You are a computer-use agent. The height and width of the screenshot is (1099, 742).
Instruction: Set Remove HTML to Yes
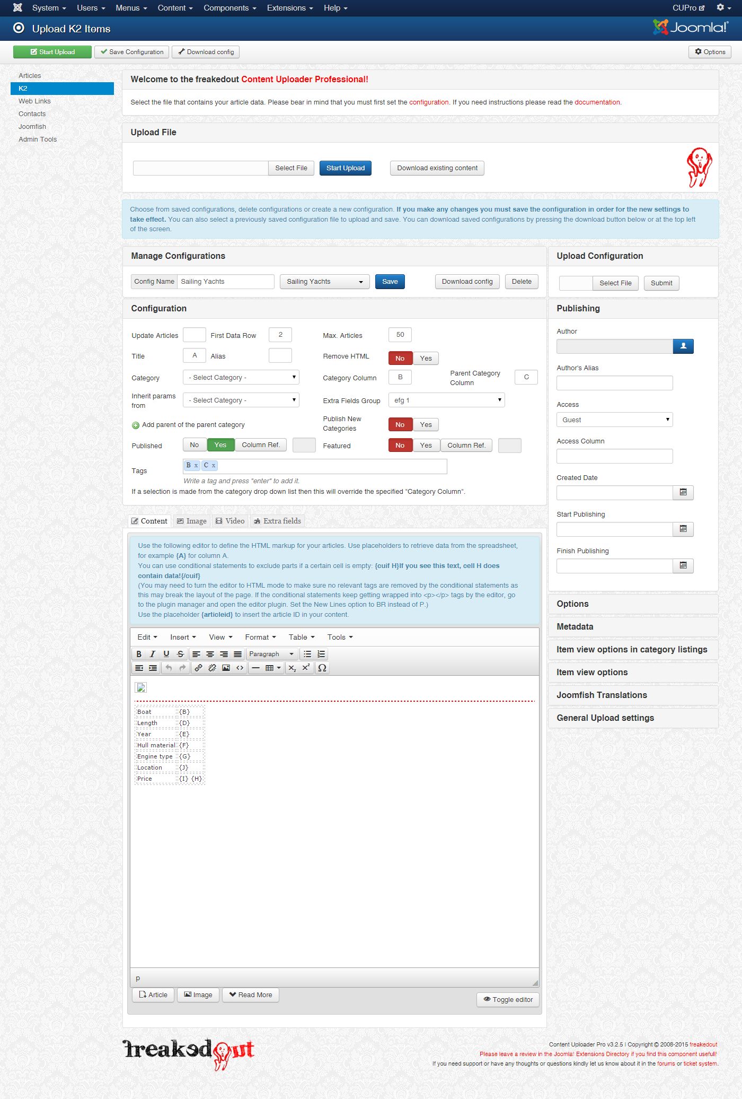[x=426, y=359]
